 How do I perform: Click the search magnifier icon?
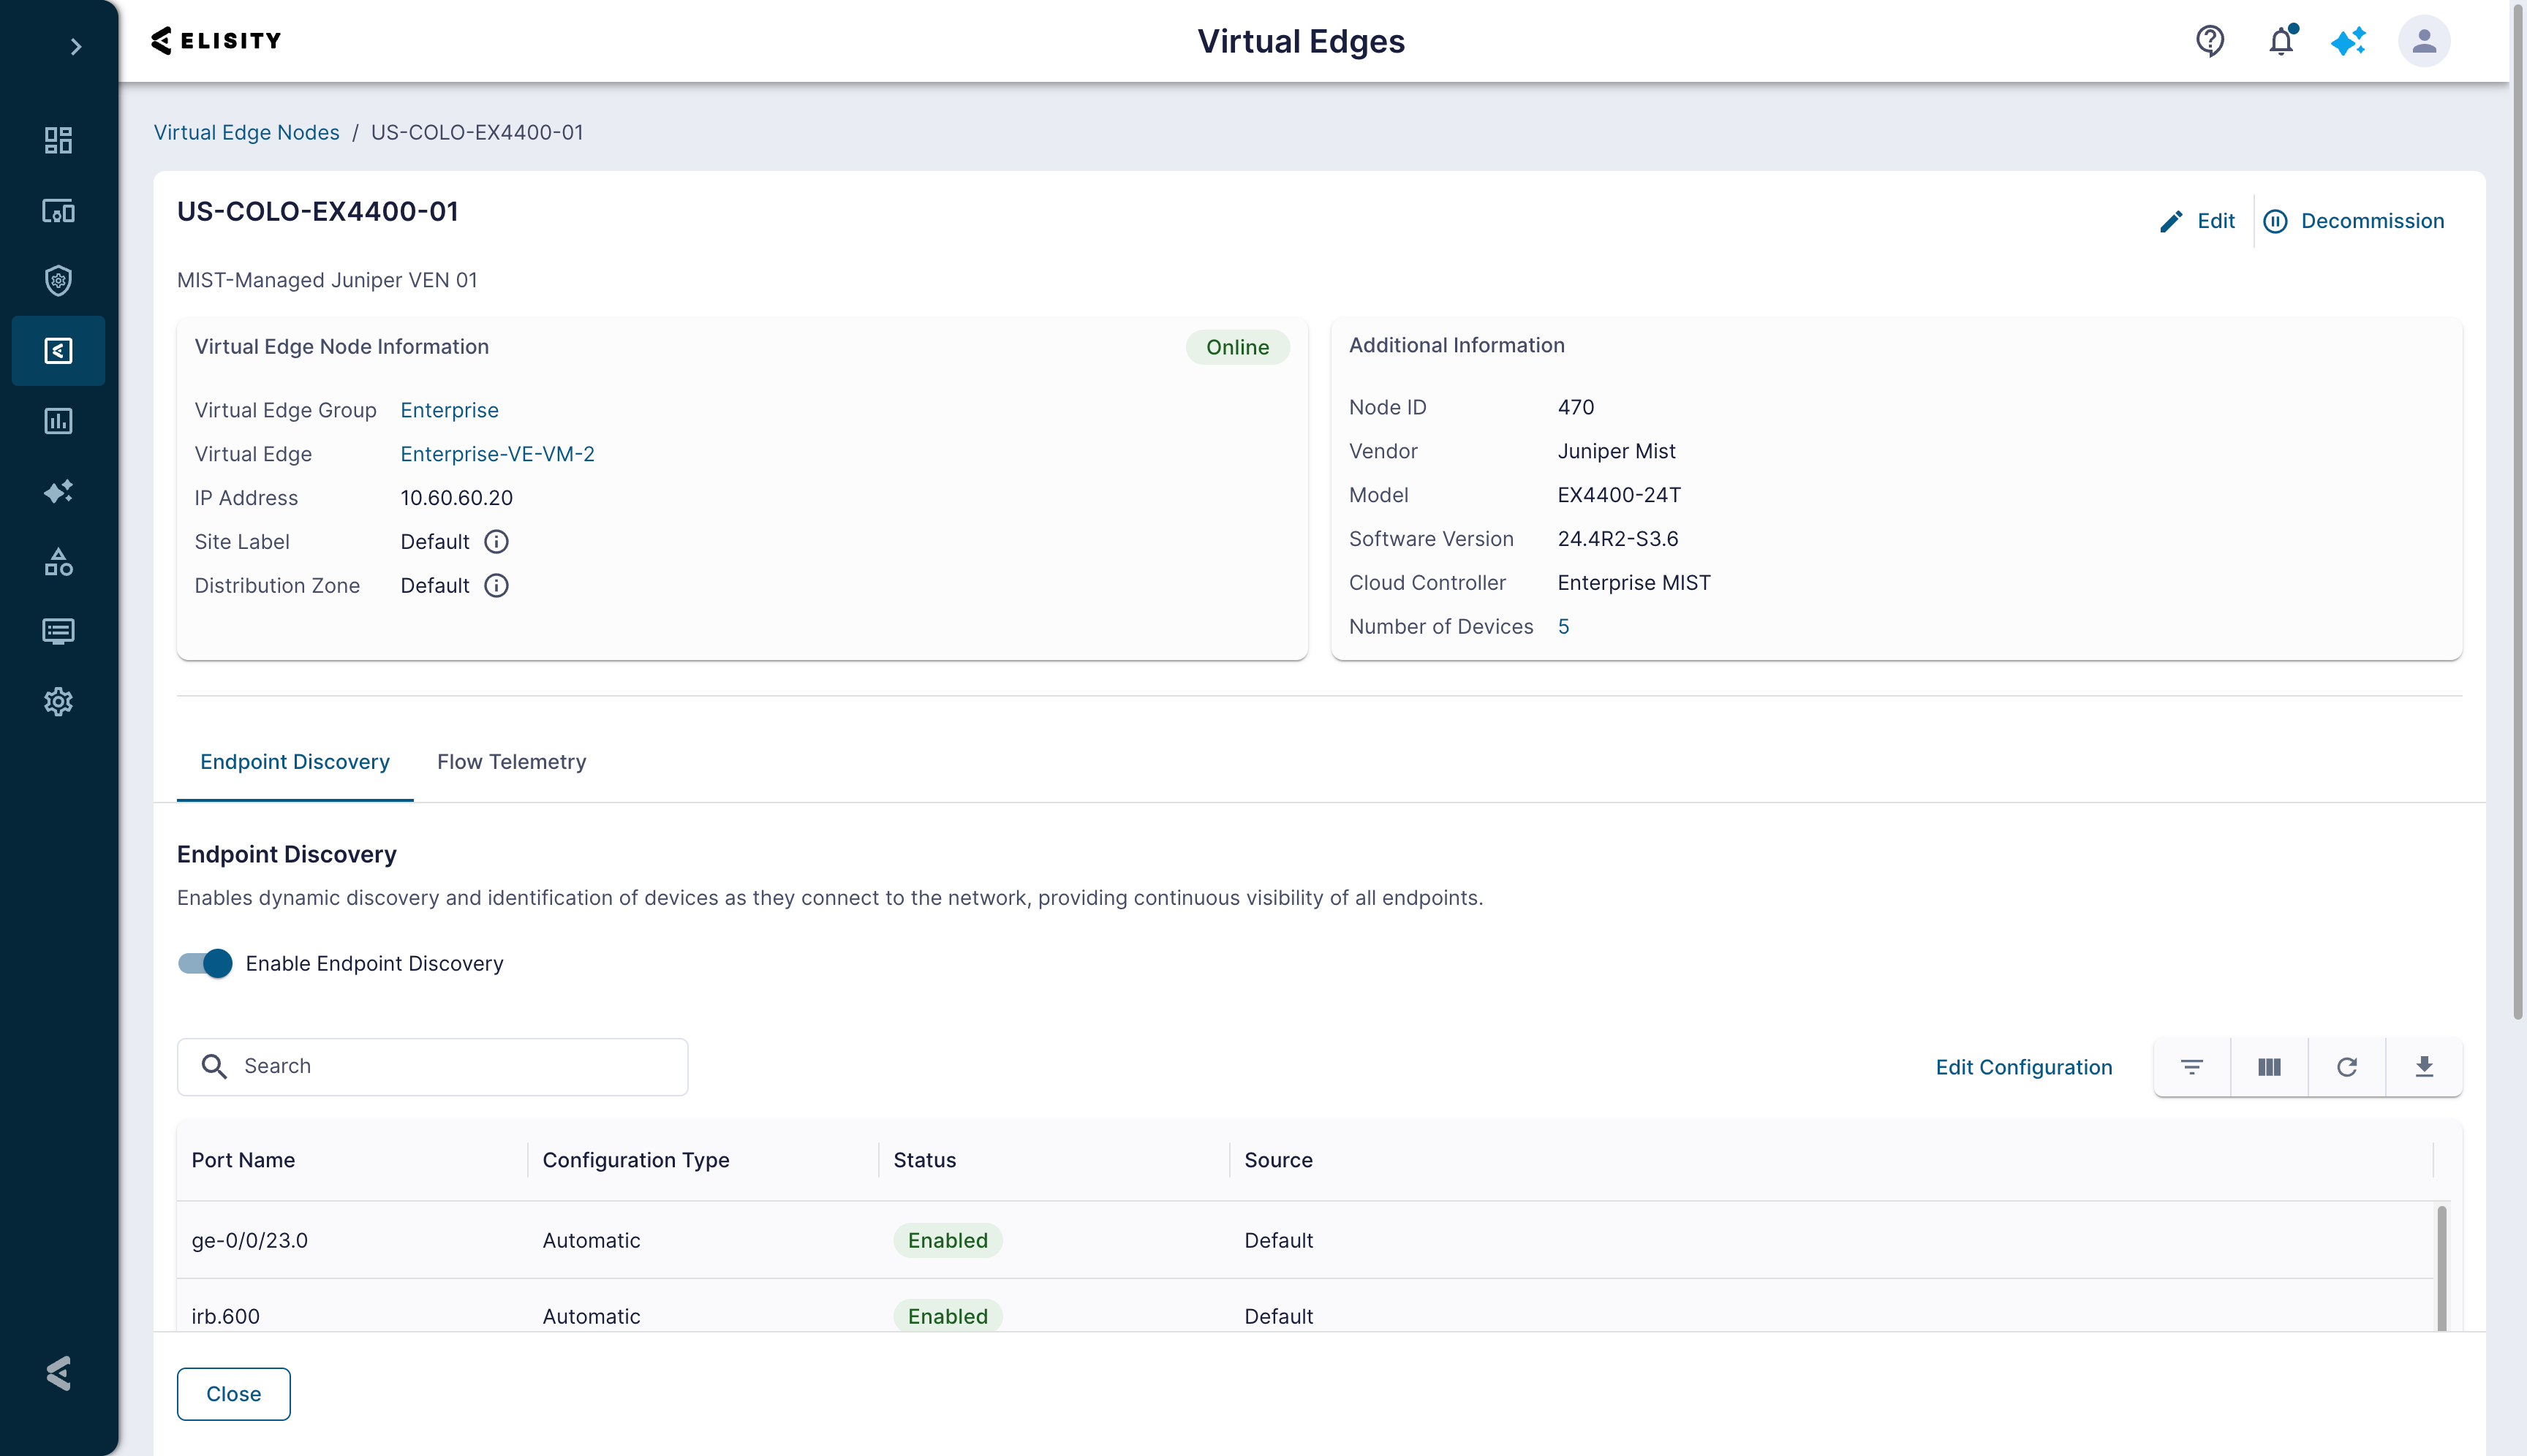tap(214, 1066)
